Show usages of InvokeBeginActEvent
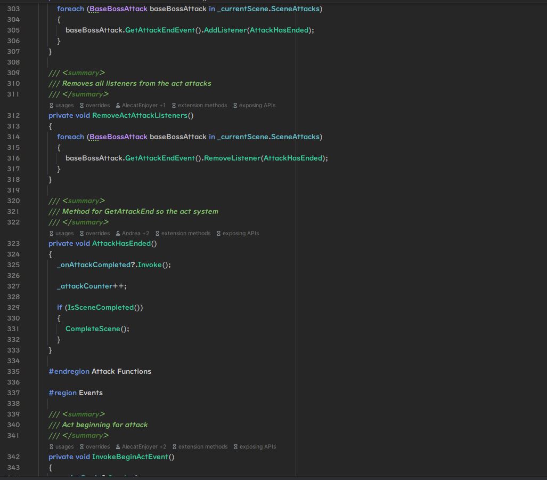Viewport: 547px width, 480px height. 62,447
